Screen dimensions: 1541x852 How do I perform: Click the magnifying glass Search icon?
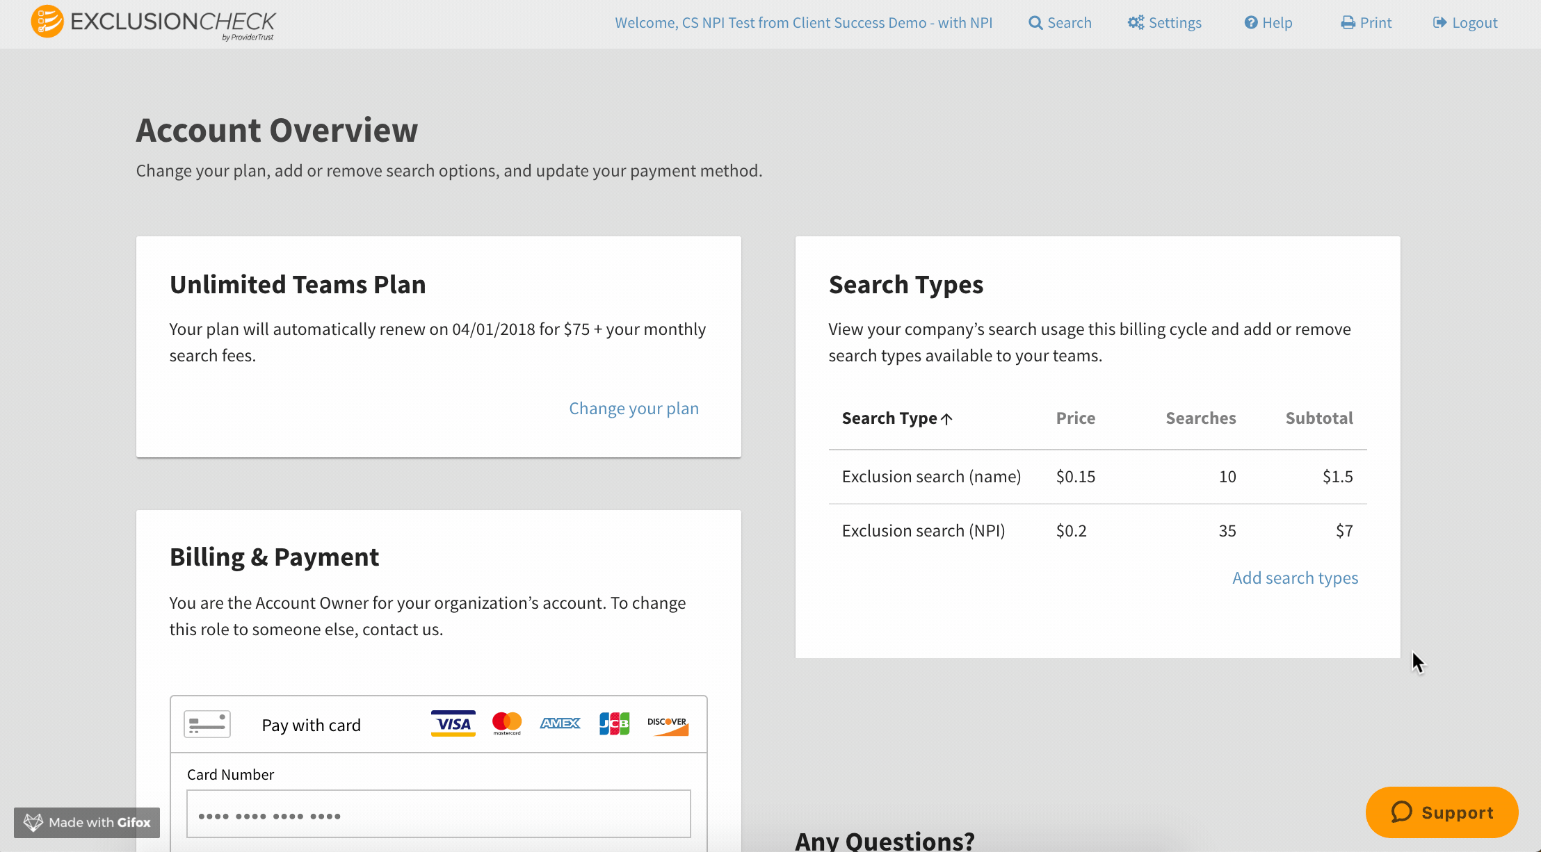[x=1035, y=23]
